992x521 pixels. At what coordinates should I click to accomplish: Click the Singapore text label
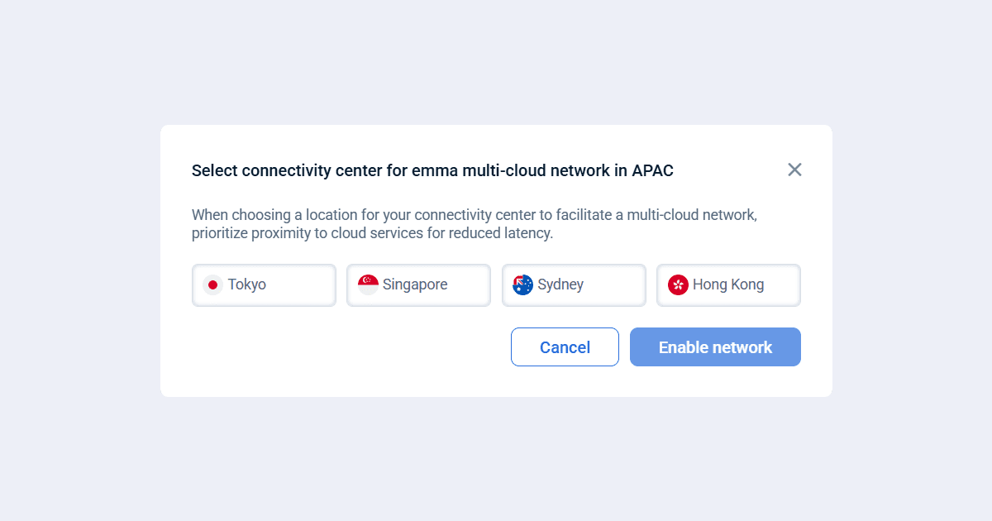(x=415, y=284)
